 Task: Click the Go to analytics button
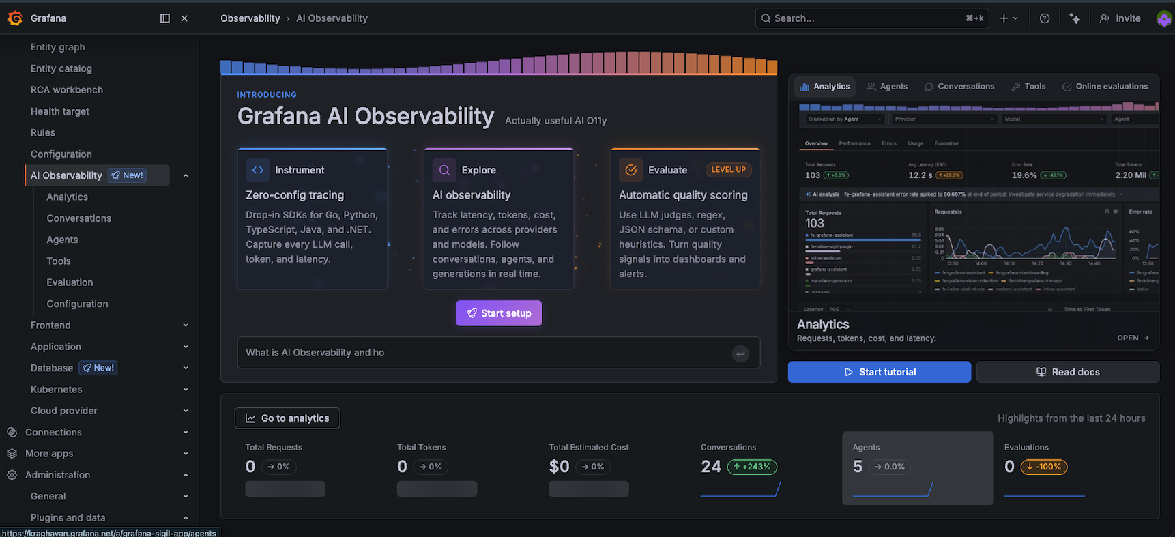point(287,418)
